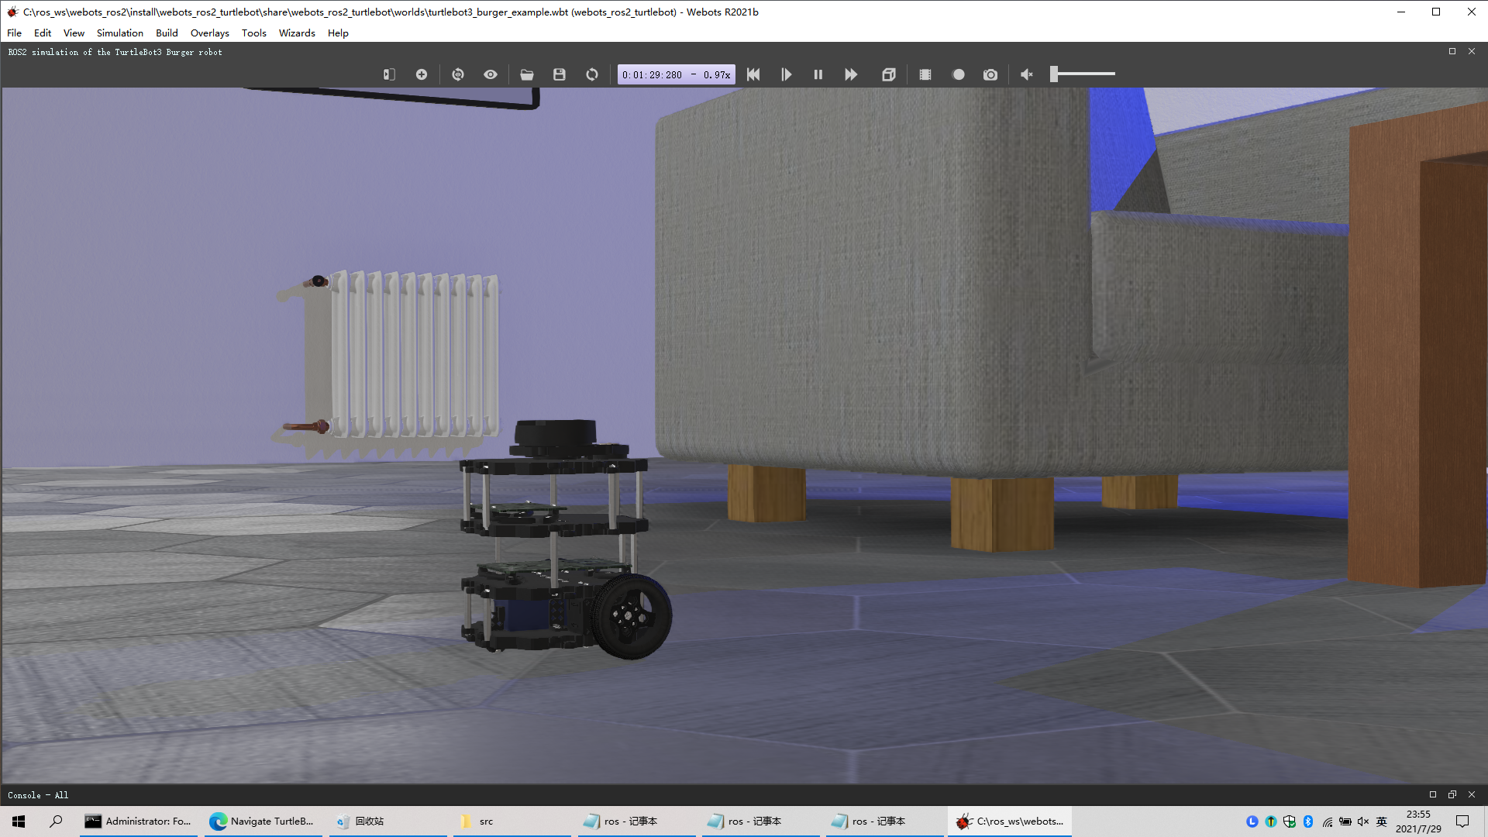Screen dimensions: 1488x837
Task: Reload the world with circular arrows
Action: pyautogui.click(x=592, y=74)
